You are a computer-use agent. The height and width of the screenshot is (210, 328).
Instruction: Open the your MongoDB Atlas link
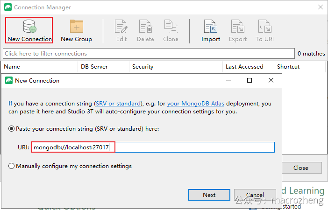pyautogui.click(x=196, y=104)
